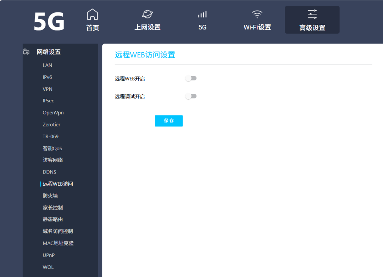Turn on the 远程调试开启 switch
Viewport: 383px width, 277px height.
coord(191,96)
